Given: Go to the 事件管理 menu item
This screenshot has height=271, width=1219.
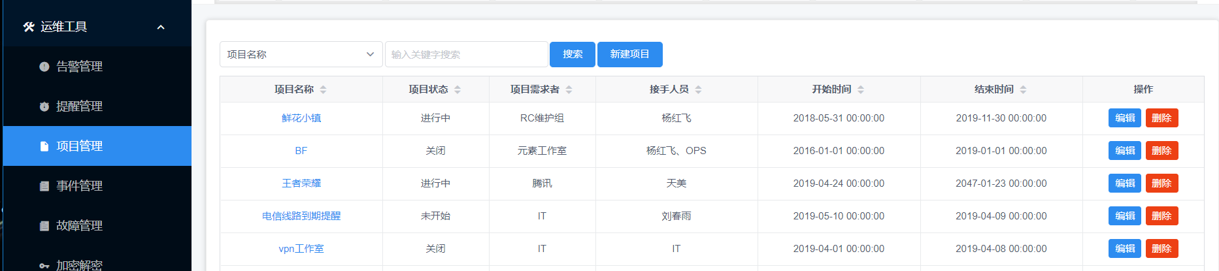Looking at the screenshot, I should pos(97,186).
